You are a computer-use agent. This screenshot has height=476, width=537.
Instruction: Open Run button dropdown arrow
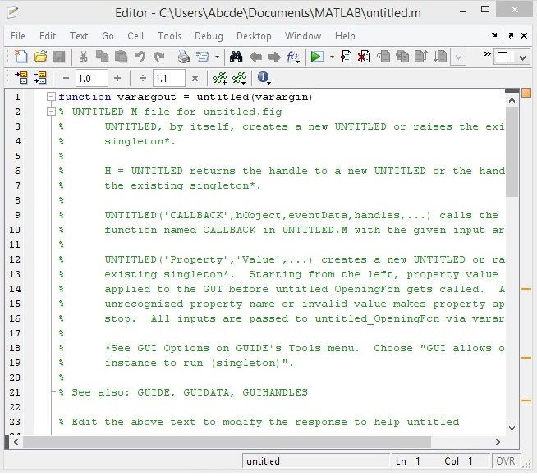point(332,57)
